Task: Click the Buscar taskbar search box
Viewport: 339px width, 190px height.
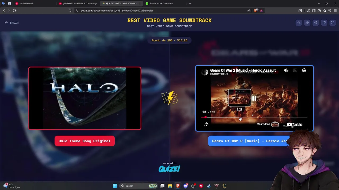Action: pos(139,186)
